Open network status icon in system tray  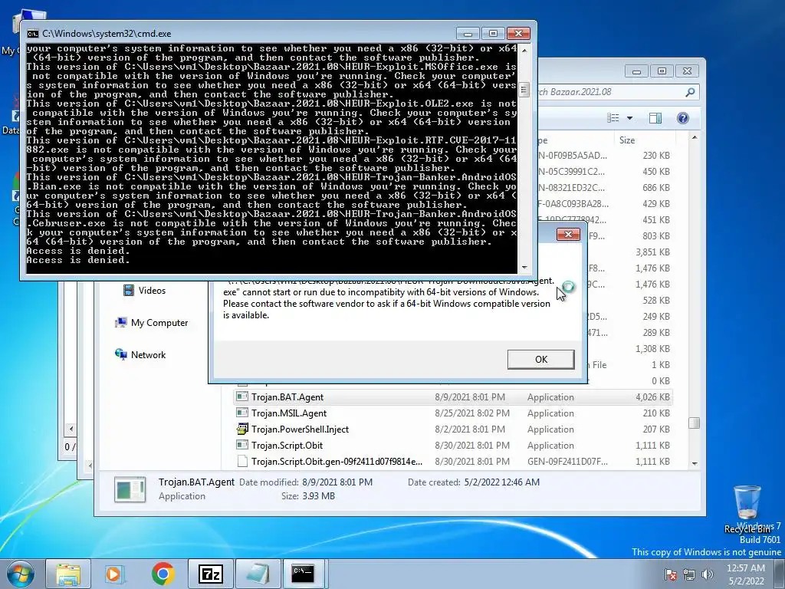pos(689,574)
